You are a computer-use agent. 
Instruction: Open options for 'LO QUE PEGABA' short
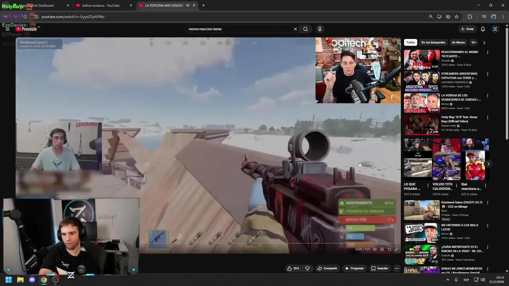coord(428,186)
